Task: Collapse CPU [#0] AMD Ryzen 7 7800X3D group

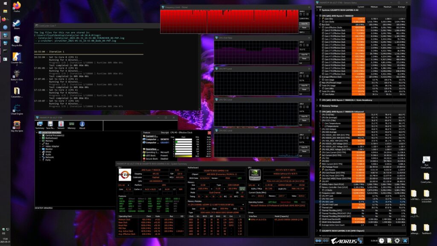Action: [x=317, y=16]
